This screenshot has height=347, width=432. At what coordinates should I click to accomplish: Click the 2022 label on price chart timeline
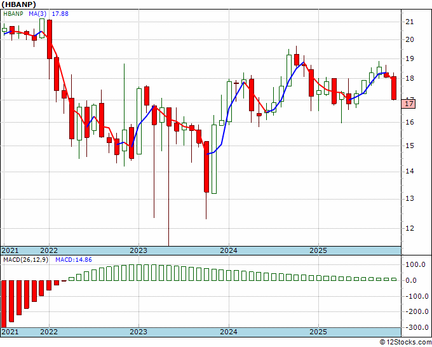point(49,250)
